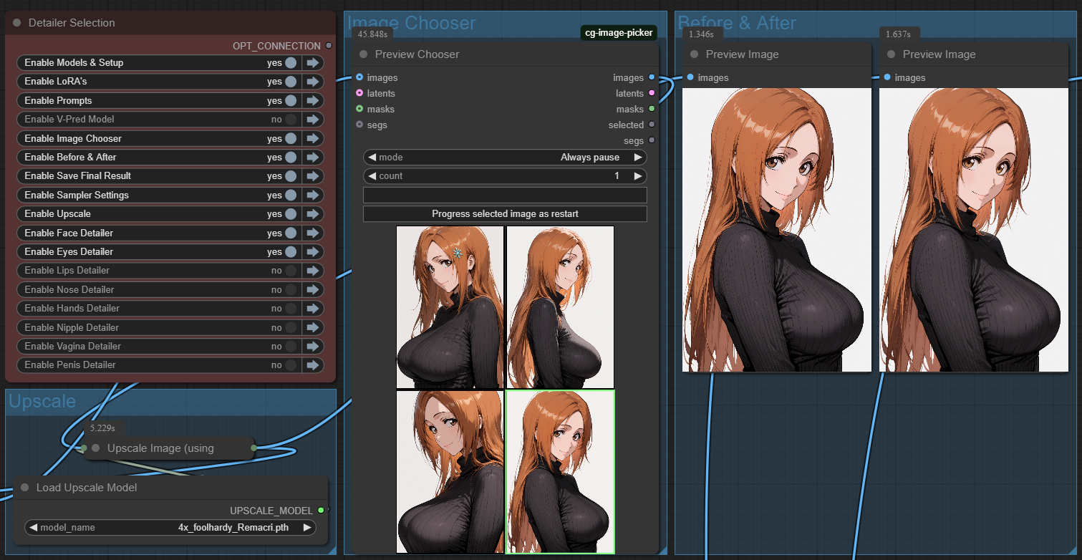Collapse the Detailer Selection node dot
1082x560 pixels.
click(17, 23)
